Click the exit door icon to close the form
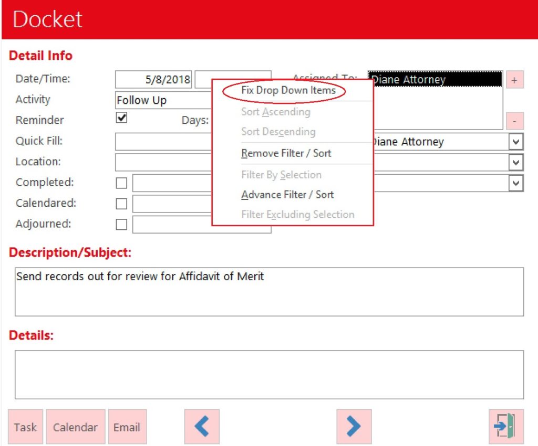The width and height of the screenshot is (538, 446). click(506, 426)
